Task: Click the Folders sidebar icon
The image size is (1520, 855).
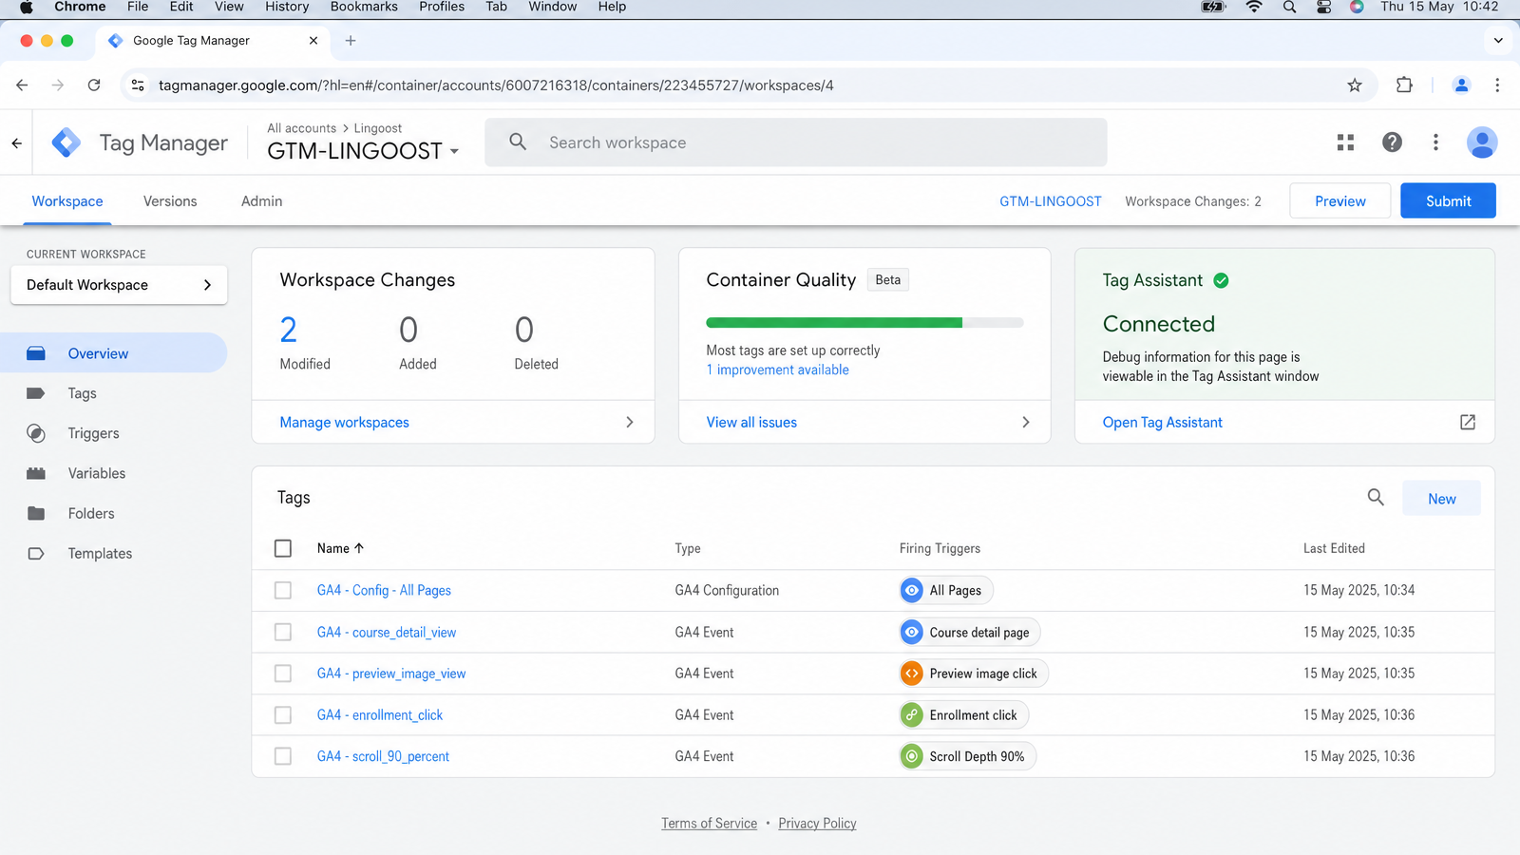Action: (x=36, y=513)
